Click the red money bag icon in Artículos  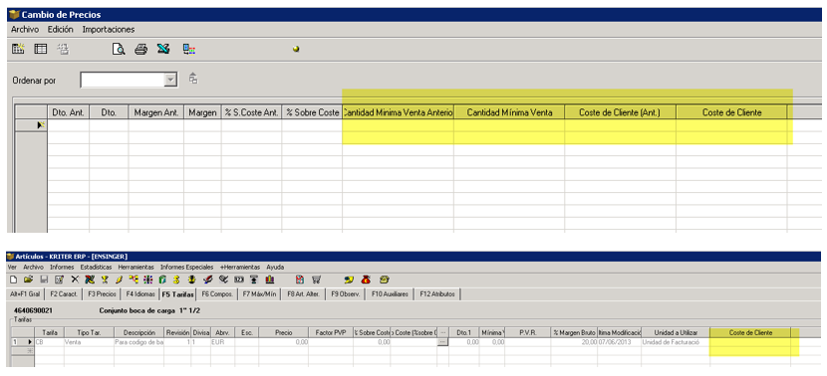[x=366, y=280]
